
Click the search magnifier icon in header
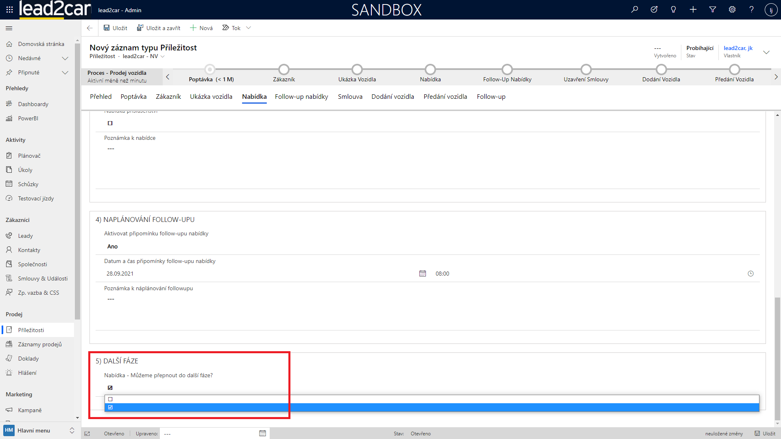[x=635, y=10]
